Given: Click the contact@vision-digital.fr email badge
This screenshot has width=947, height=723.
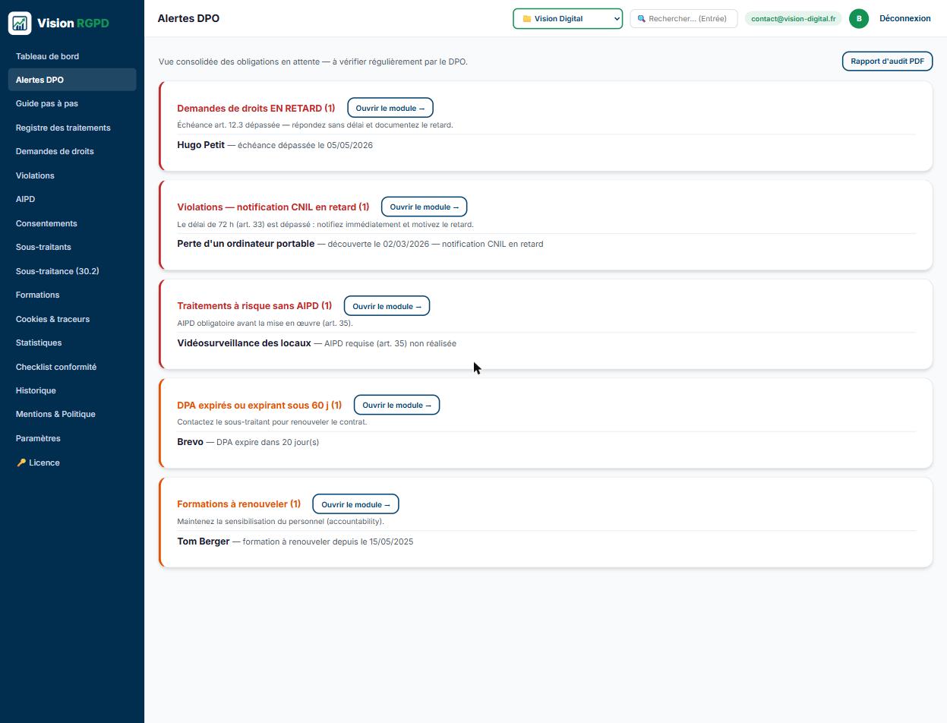Looking at the screenshot, I should coord(793,18).
